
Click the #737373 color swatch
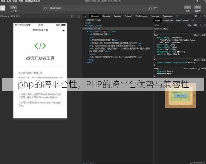(166, 50)
